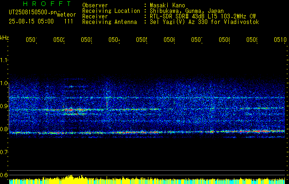
Task: Click the 0508 time marker
Action: click(225, 40)
